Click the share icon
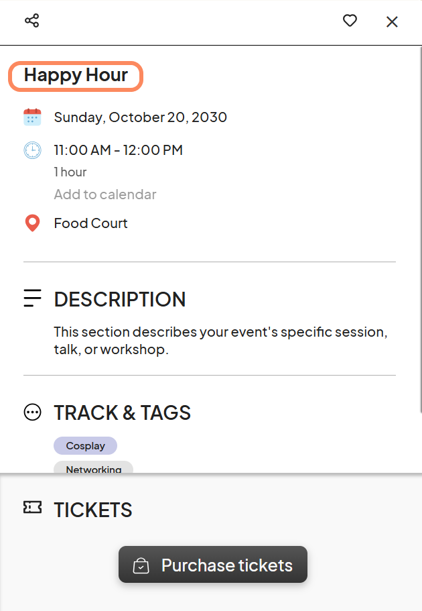 point(32,21)
